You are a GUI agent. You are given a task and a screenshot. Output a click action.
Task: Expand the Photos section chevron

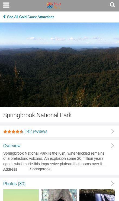click(112, 184)
